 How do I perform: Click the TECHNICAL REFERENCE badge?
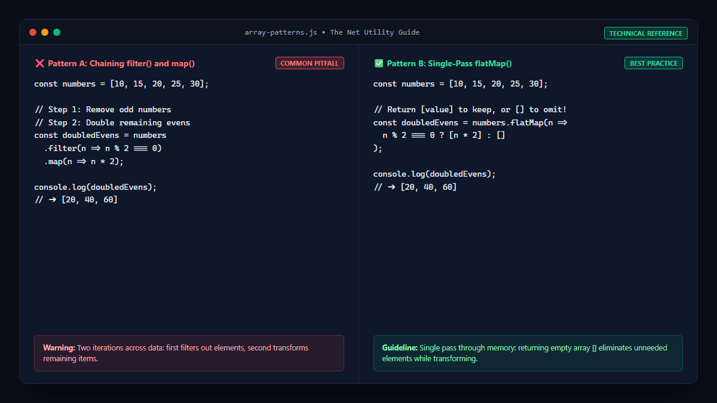646,33
